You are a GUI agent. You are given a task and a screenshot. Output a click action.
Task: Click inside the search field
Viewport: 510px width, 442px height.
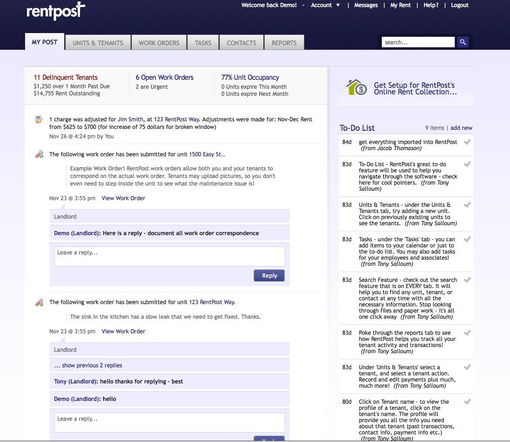click(418, 42)
